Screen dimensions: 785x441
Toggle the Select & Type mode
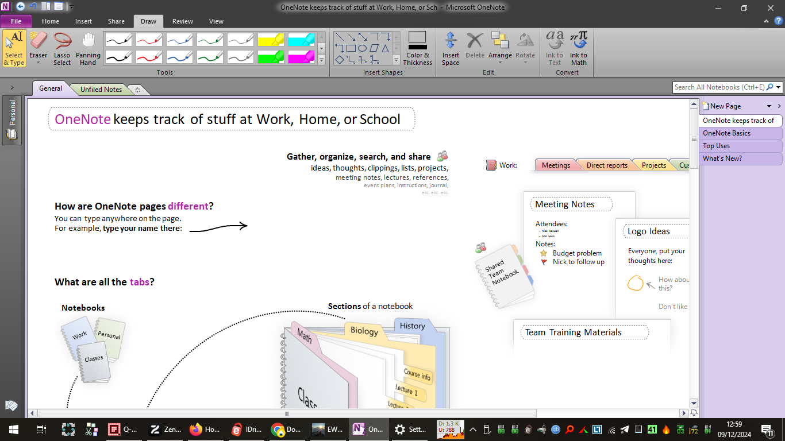click(x=14, y=49)
